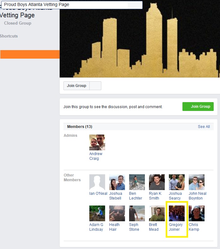The image size is (220, 249).
Task: Open Brett Mead's profile photo
Action: coord(157,213)
